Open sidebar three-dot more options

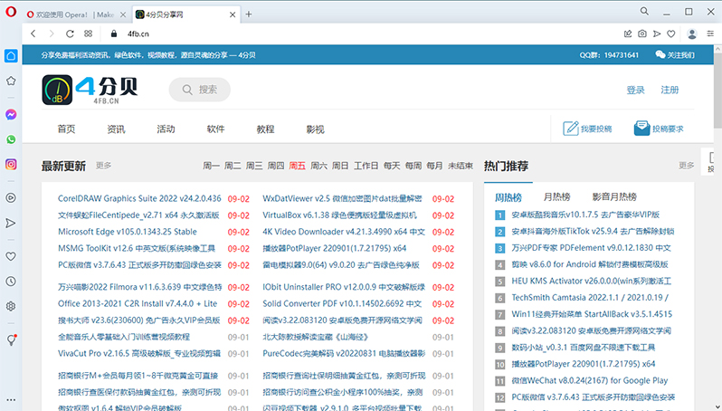[x=11, y=400]
